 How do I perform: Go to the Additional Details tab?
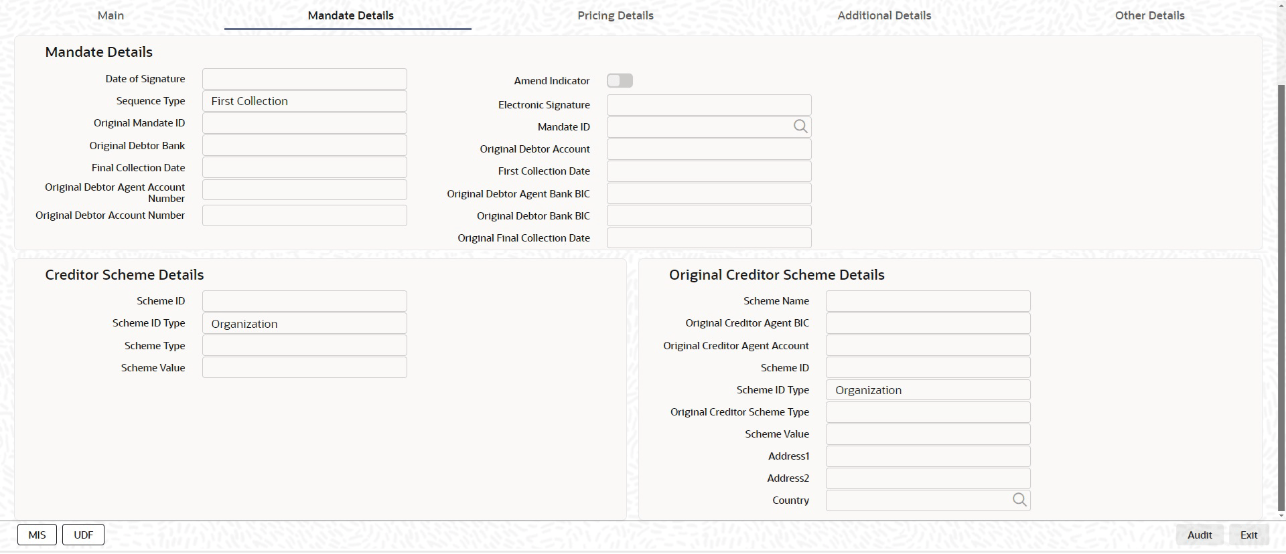(884, 15)
